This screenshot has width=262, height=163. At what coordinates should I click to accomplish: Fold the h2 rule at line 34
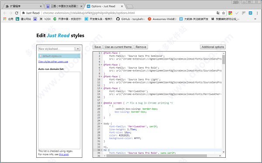101,150
